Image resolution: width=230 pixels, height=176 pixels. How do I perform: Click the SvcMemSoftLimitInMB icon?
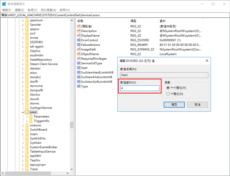tap(79, 82)
